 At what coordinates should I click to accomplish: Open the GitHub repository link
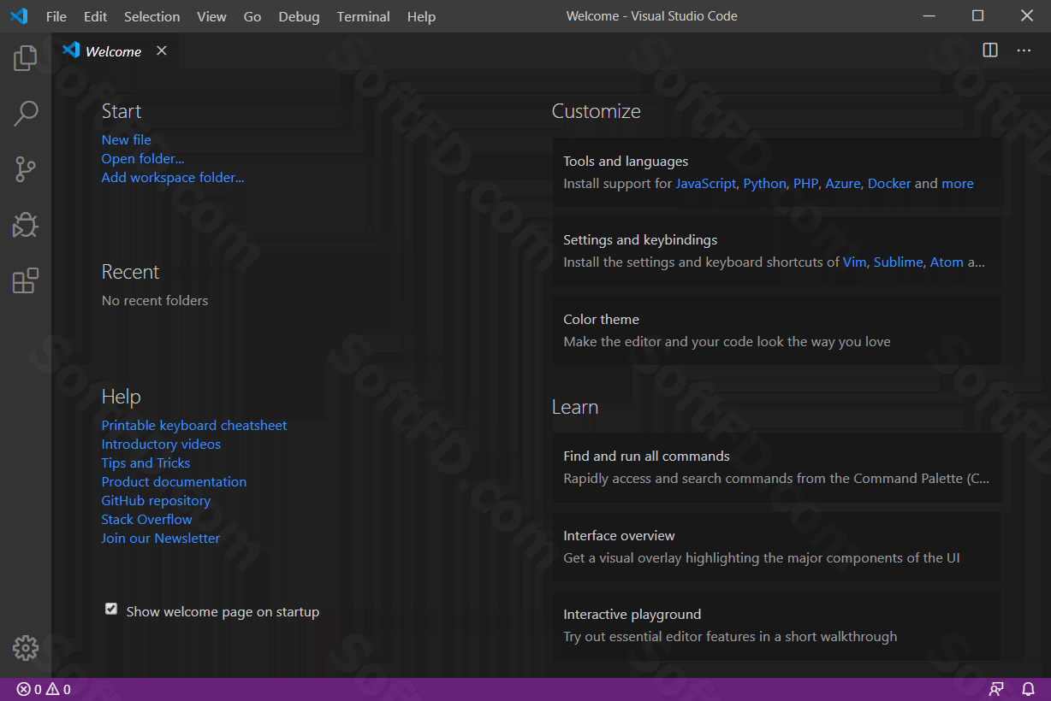pos(156,501)
